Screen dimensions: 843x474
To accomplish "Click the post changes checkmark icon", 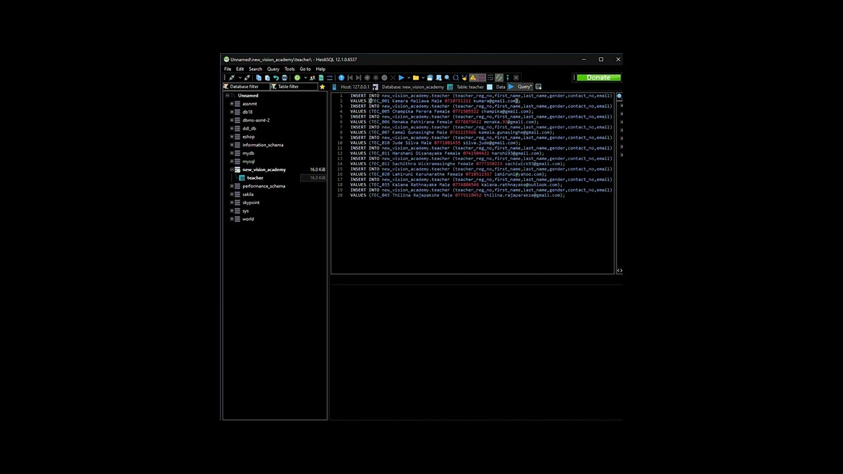I will pos(385,78).
